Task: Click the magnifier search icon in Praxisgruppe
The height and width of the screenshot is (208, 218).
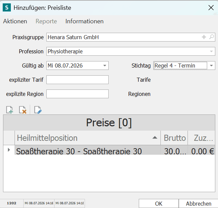Action: coord(212,37)
